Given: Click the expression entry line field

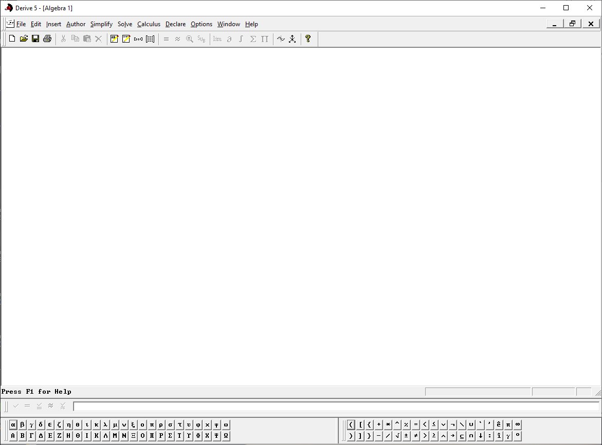Looking at the screenshot, I should (336, 407).
